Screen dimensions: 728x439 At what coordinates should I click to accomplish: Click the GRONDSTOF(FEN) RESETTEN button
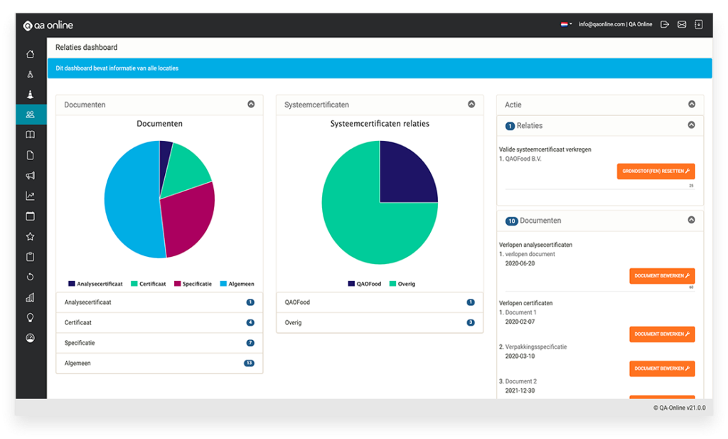[x=655, y=171]
